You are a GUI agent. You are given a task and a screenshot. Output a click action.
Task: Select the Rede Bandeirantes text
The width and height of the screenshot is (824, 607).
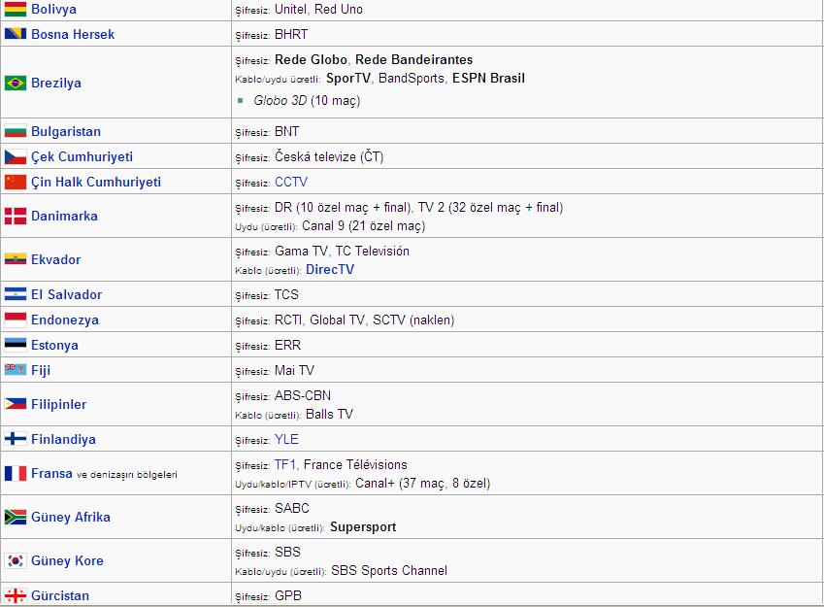click(x=414, y=59)
